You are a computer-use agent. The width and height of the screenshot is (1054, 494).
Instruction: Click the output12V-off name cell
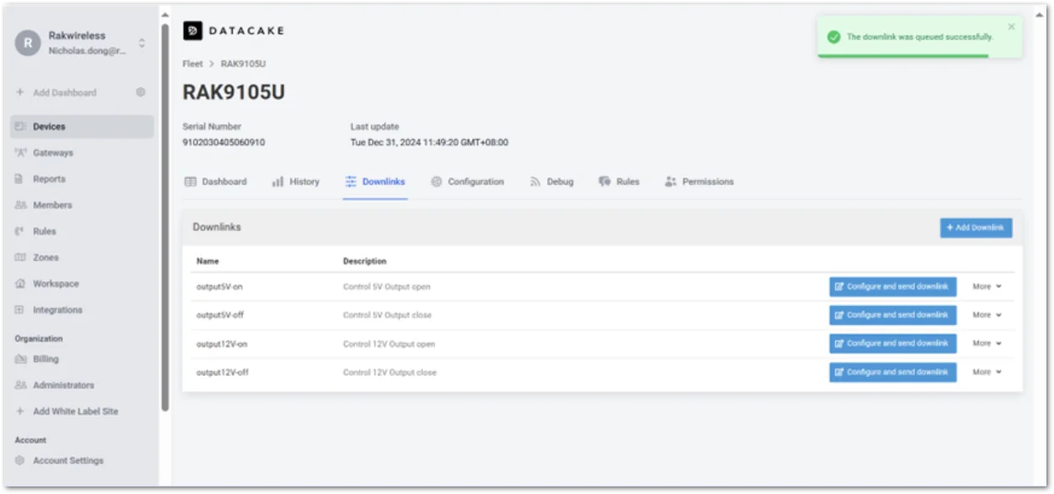(x=222, y=373)
